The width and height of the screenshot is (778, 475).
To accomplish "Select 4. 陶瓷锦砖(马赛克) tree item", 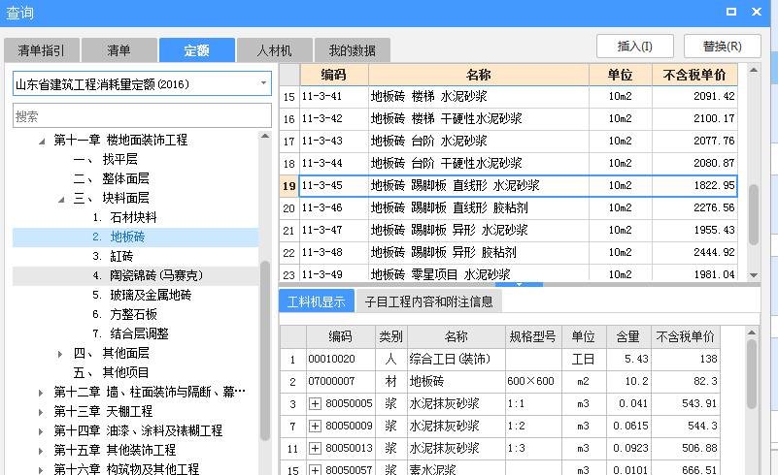I will point(135,275).
